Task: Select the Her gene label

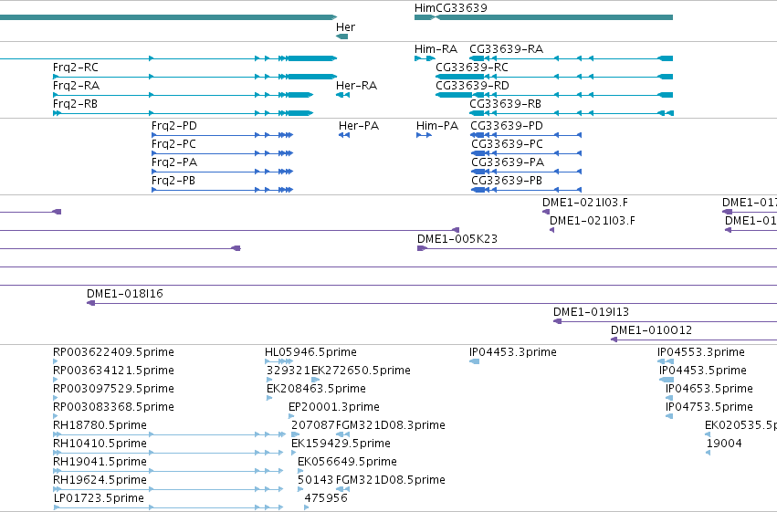Action: pos(345,27)
